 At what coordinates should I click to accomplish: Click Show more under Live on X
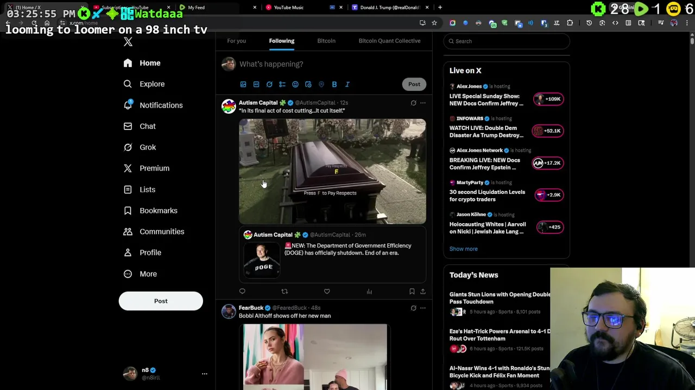pyautogui.click(x=463, y=249)
